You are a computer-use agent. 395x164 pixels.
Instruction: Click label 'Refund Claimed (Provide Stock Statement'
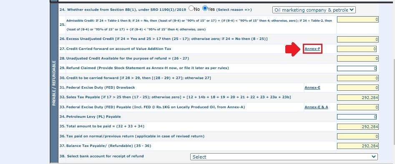tap(147, 68)
